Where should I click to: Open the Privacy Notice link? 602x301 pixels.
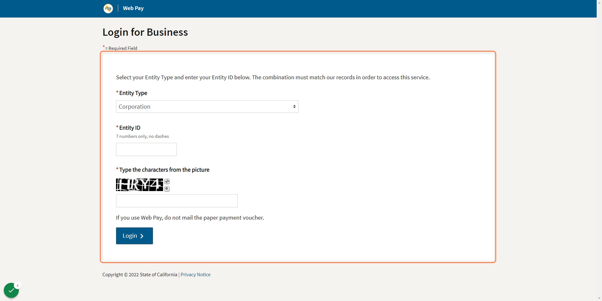coord(195,275)
